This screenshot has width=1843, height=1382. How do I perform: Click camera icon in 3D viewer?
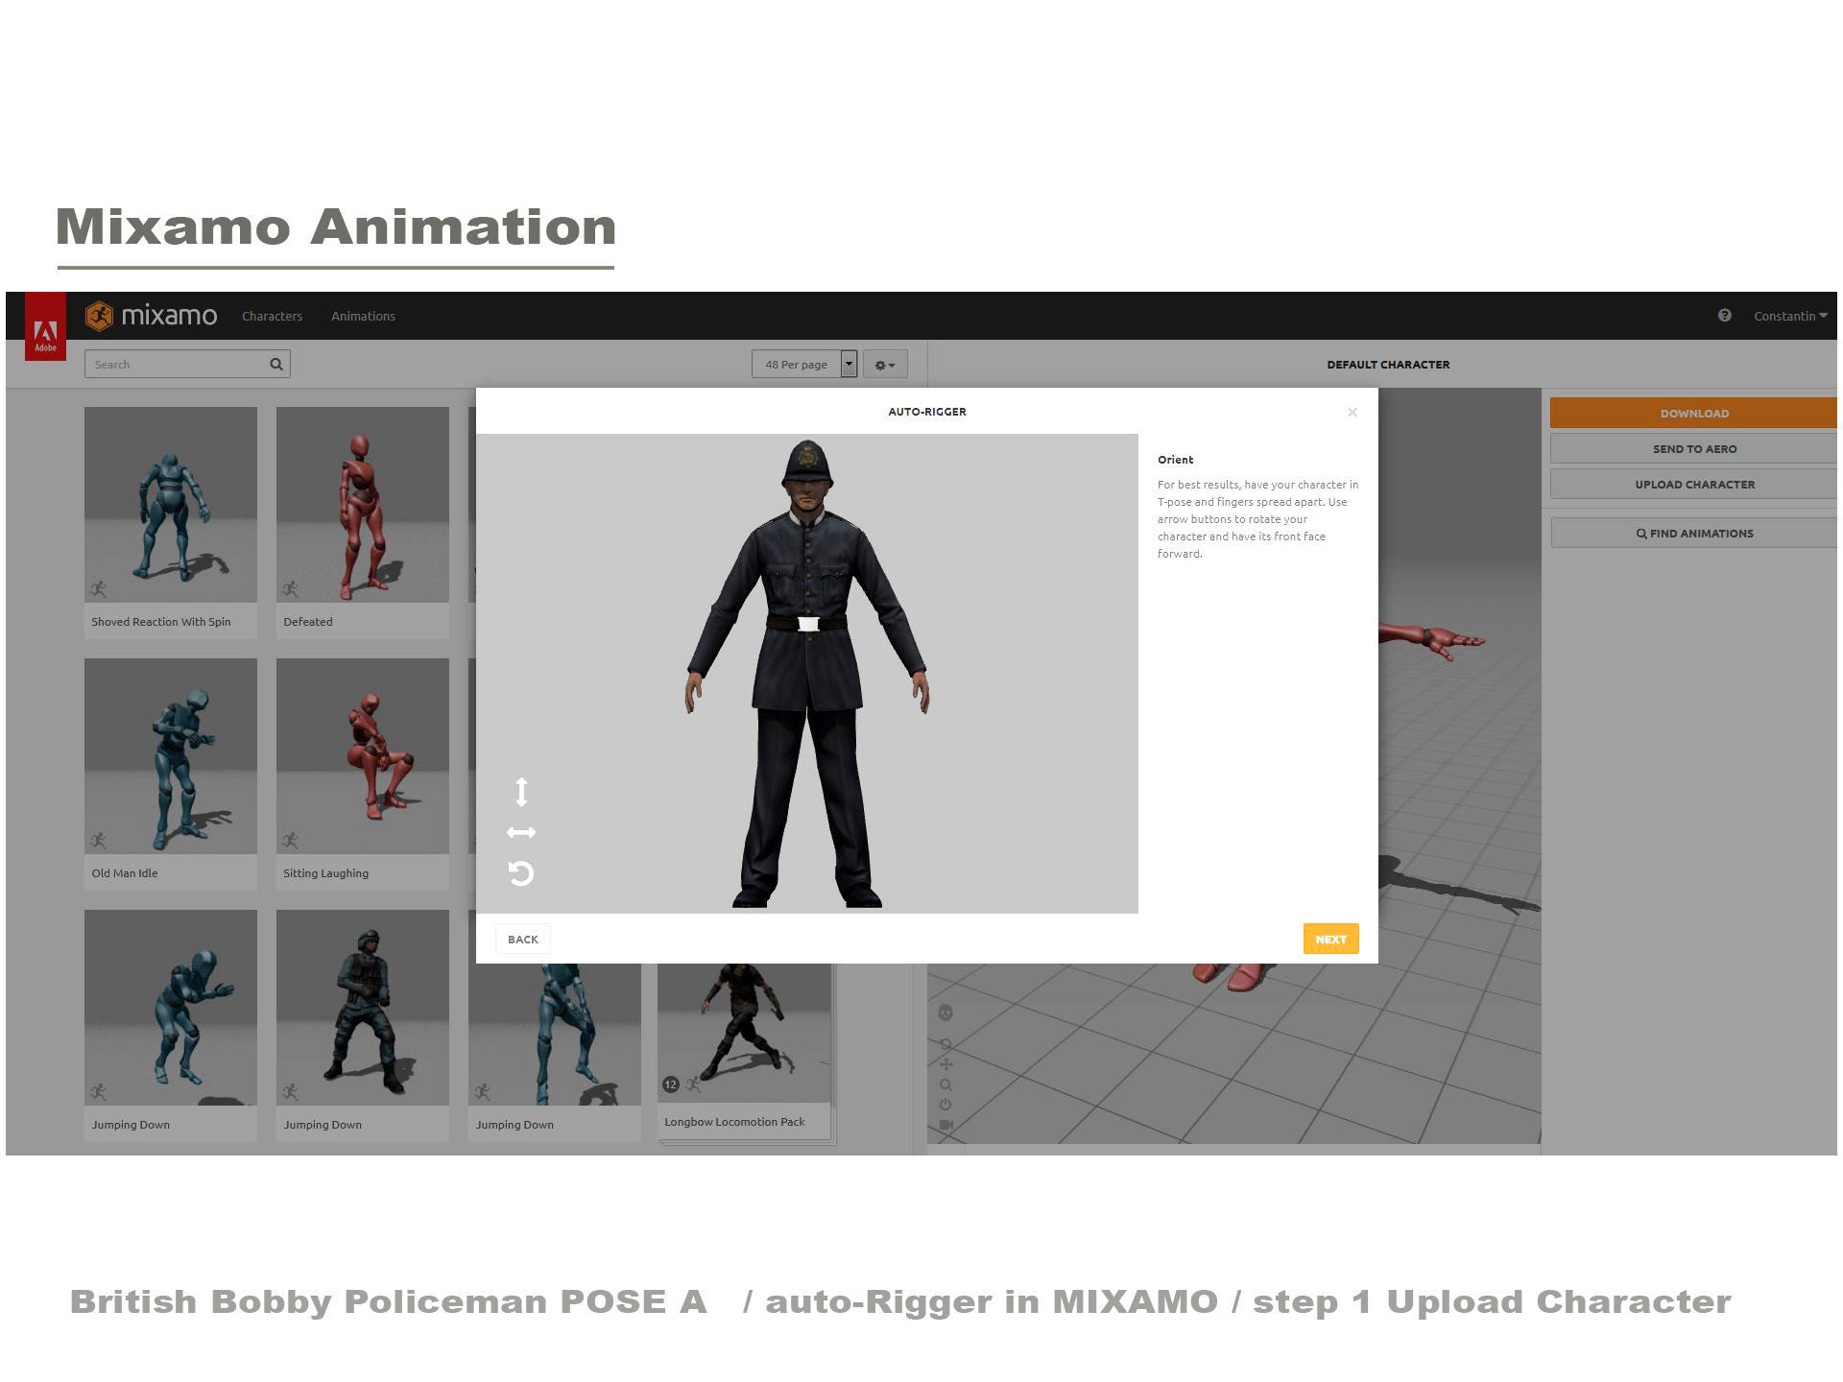[x=945, y=1125]
